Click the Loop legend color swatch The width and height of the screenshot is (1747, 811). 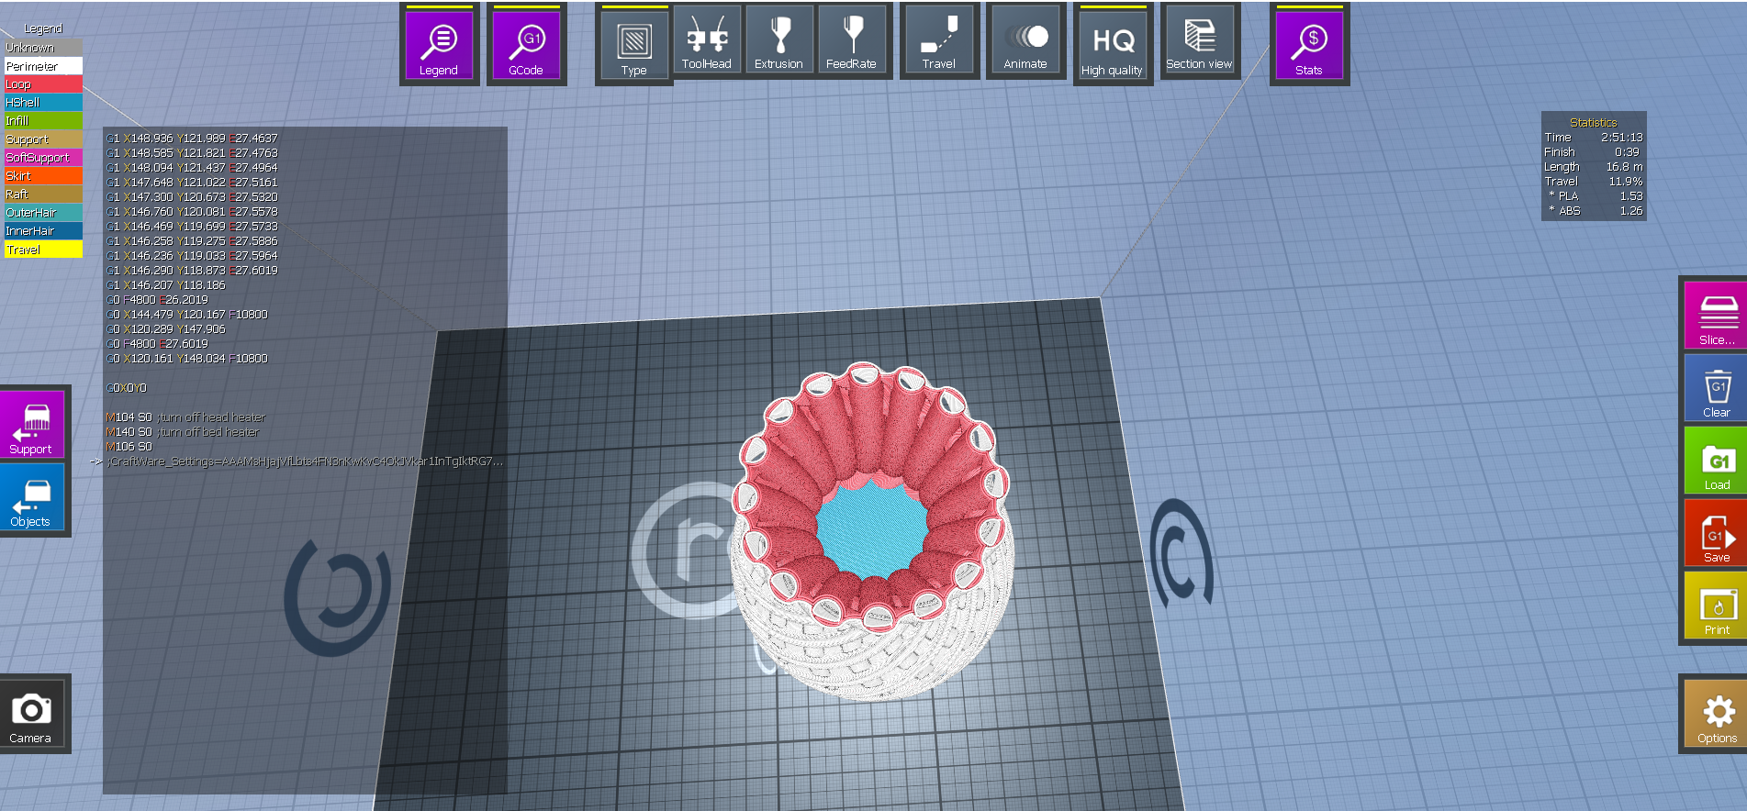pos(43,84)
